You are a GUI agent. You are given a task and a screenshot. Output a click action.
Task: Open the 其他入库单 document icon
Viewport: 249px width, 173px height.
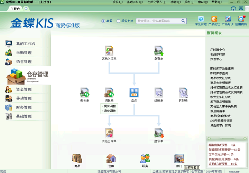tap(109, 51)
